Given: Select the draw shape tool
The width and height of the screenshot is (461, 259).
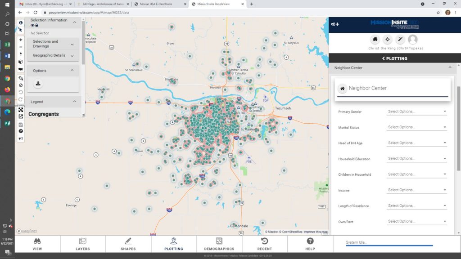Looking at the screenshot, I should 21,78.
